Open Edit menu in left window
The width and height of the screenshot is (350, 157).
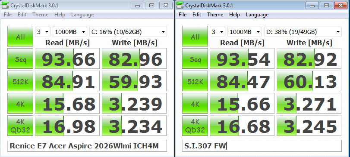coord(22,15)
